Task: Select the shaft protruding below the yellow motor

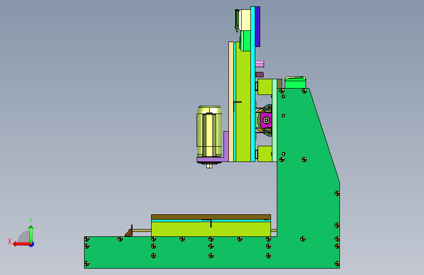Action: 209,166
